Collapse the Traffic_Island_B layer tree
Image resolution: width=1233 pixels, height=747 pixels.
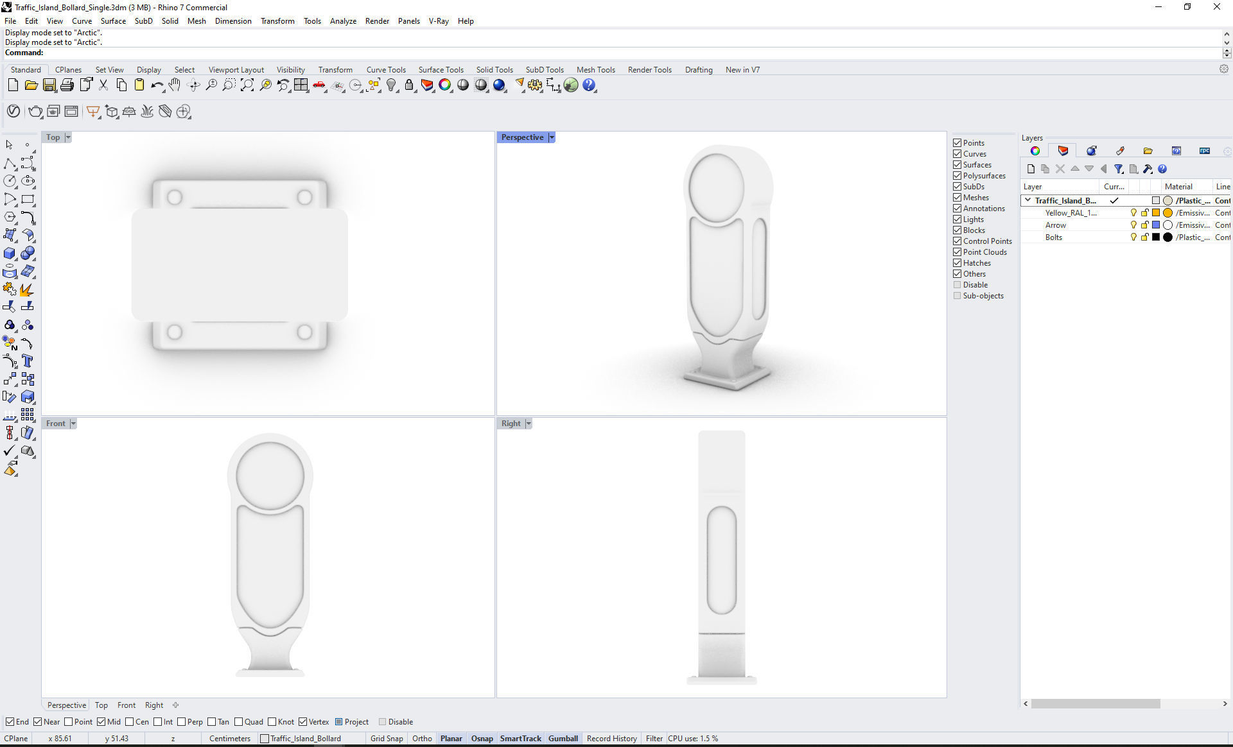1027,201
